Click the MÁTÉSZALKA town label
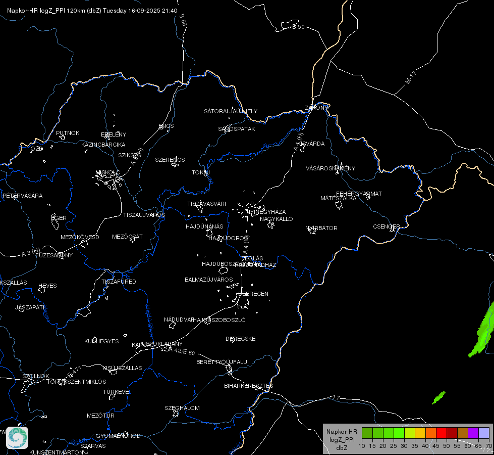 [339, 198]
